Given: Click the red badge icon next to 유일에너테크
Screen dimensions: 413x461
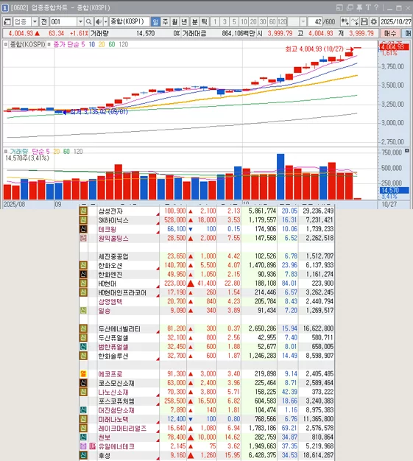Looking at the screenshot, I should click(93, 446).
